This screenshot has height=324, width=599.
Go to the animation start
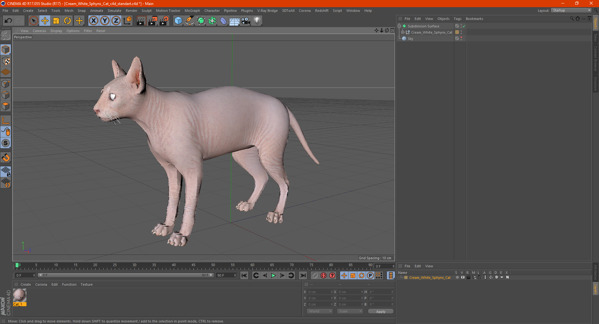click(x=244, y=275)
